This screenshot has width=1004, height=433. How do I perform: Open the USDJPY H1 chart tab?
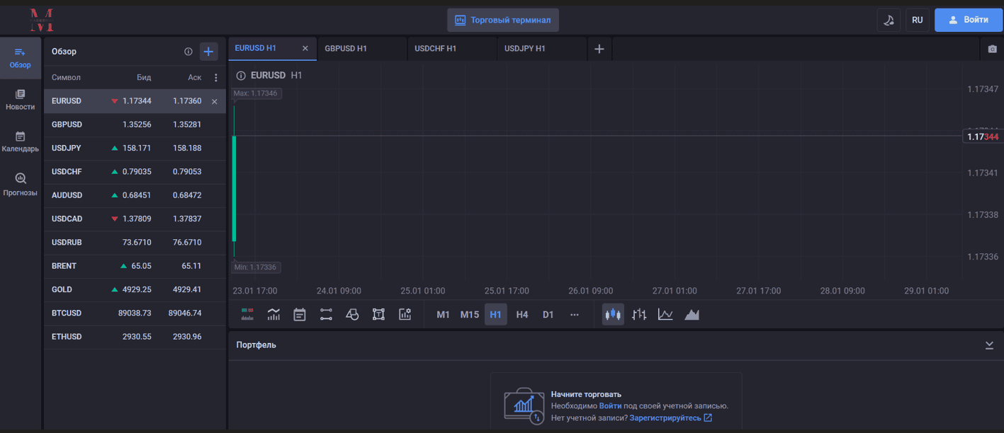(x=525, y=49)
